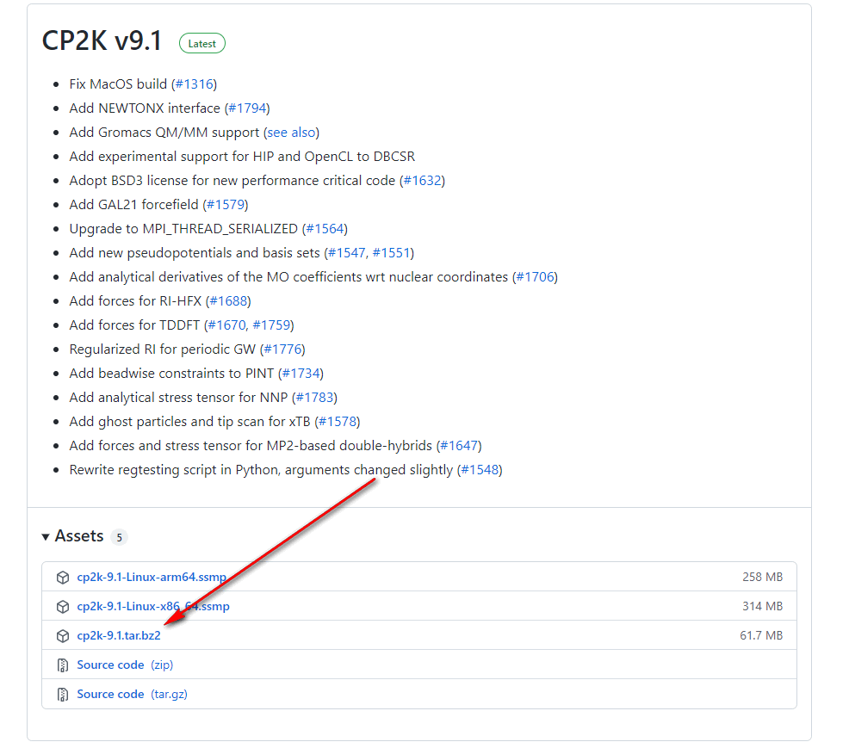Click the package icon beside cp2k-9.1.tar.bz2
The image size is (849, 742).
[x=63, y=636]
